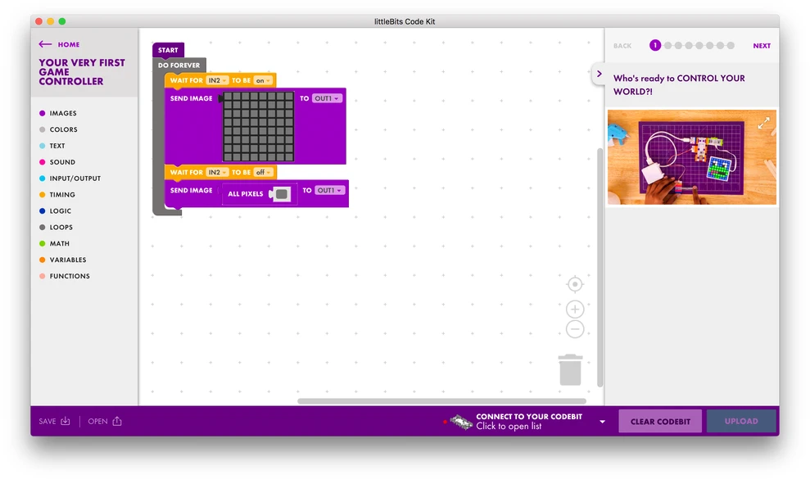
Task: Jump to tutorial step 3 dot
Action: [x=678, y=46]
